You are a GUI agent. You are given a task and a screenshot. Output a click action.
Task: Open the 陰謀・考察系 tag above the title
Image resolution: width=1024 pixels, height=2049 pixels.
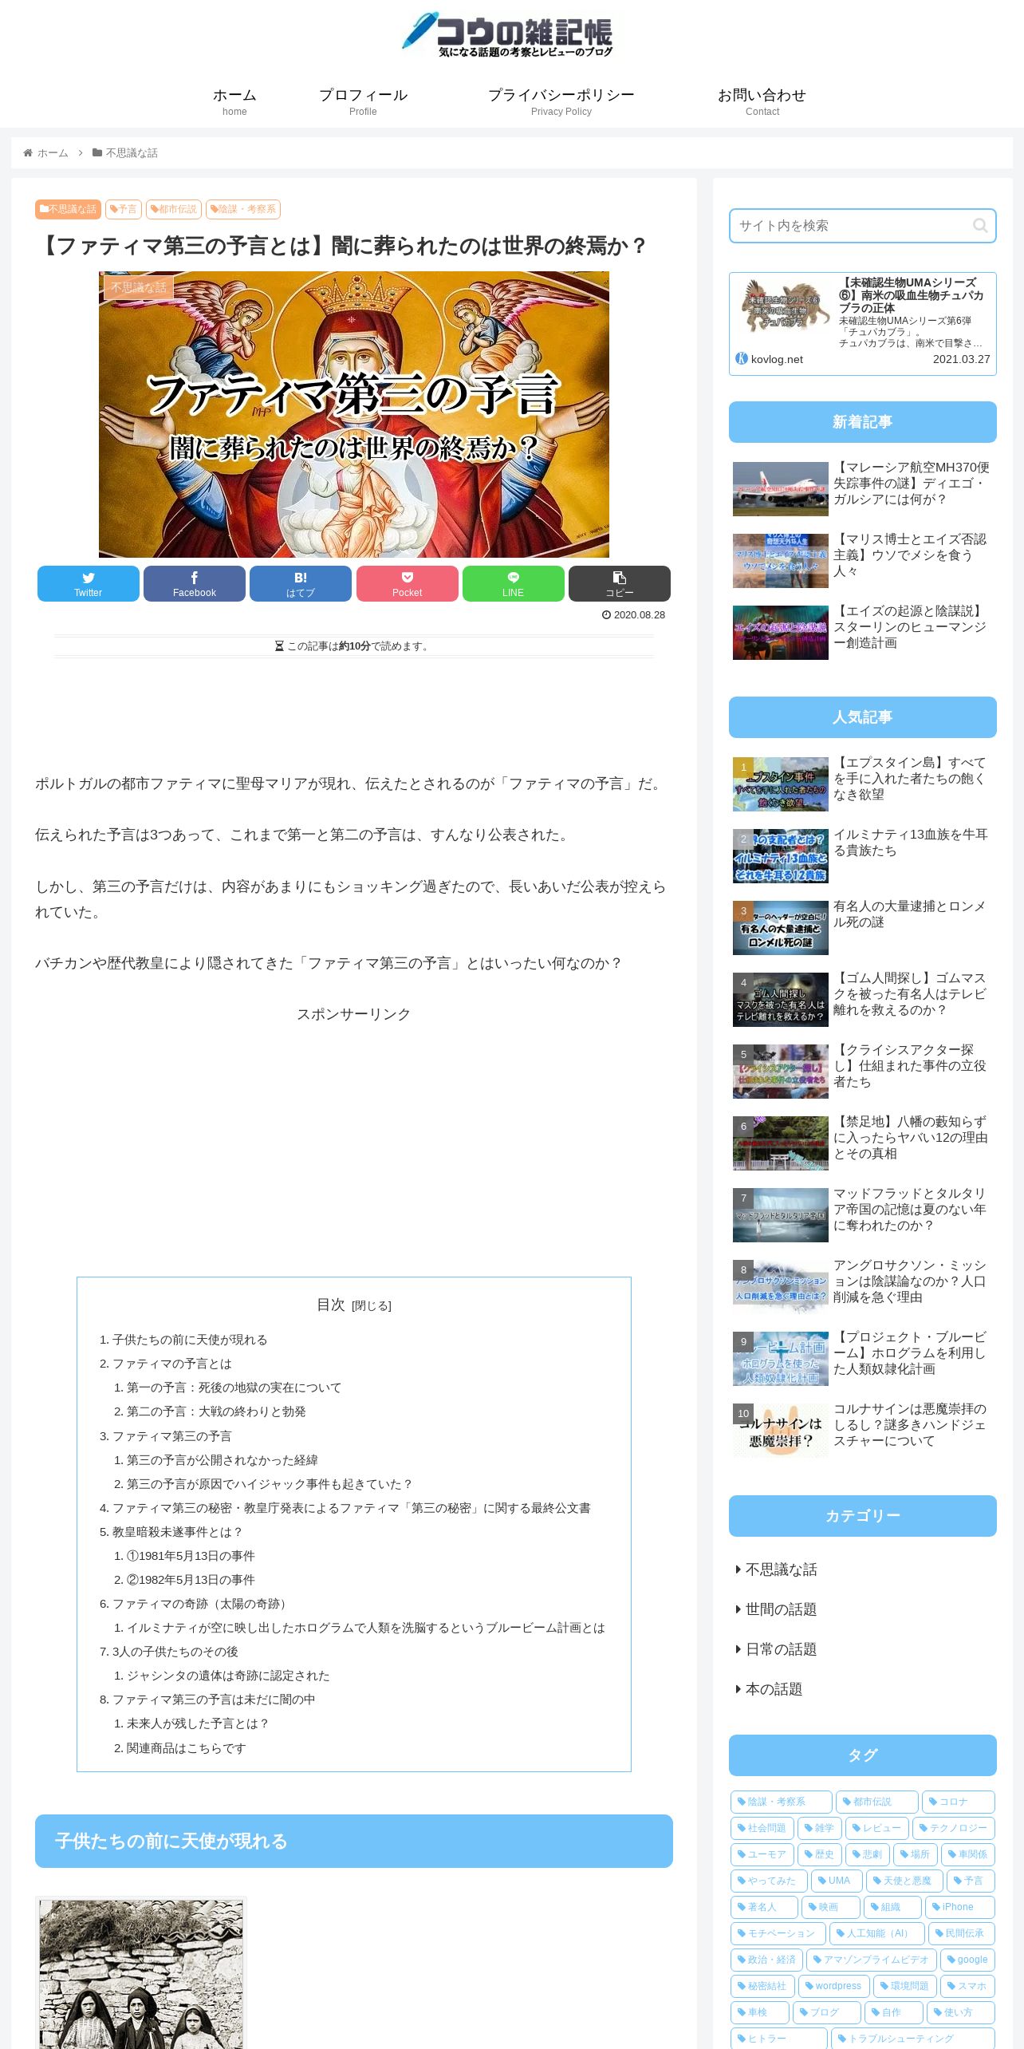pos(243,209)
